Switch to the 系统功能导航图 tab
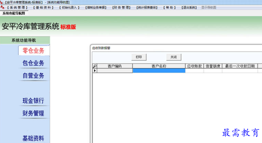The width and height of the screenshot is (262, 143). (x=14, y=13)
